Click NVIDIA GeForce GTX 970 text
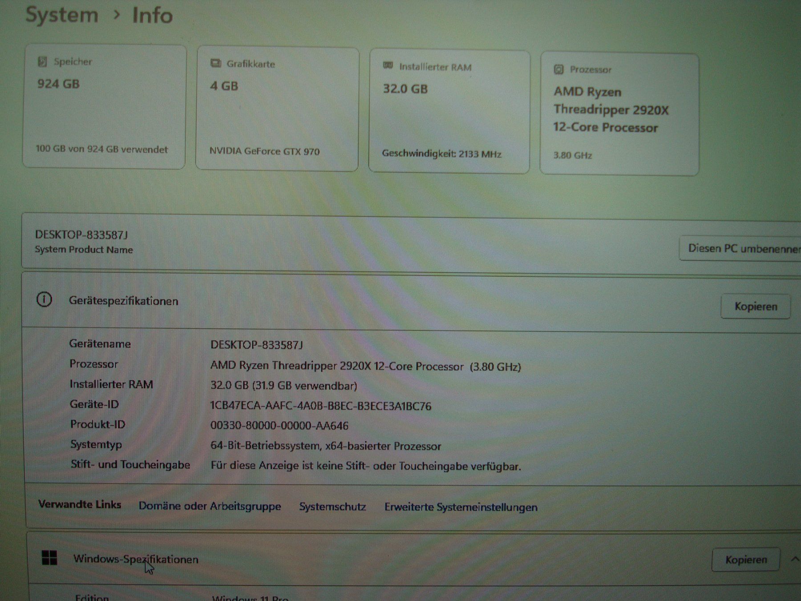 (264, 151)
